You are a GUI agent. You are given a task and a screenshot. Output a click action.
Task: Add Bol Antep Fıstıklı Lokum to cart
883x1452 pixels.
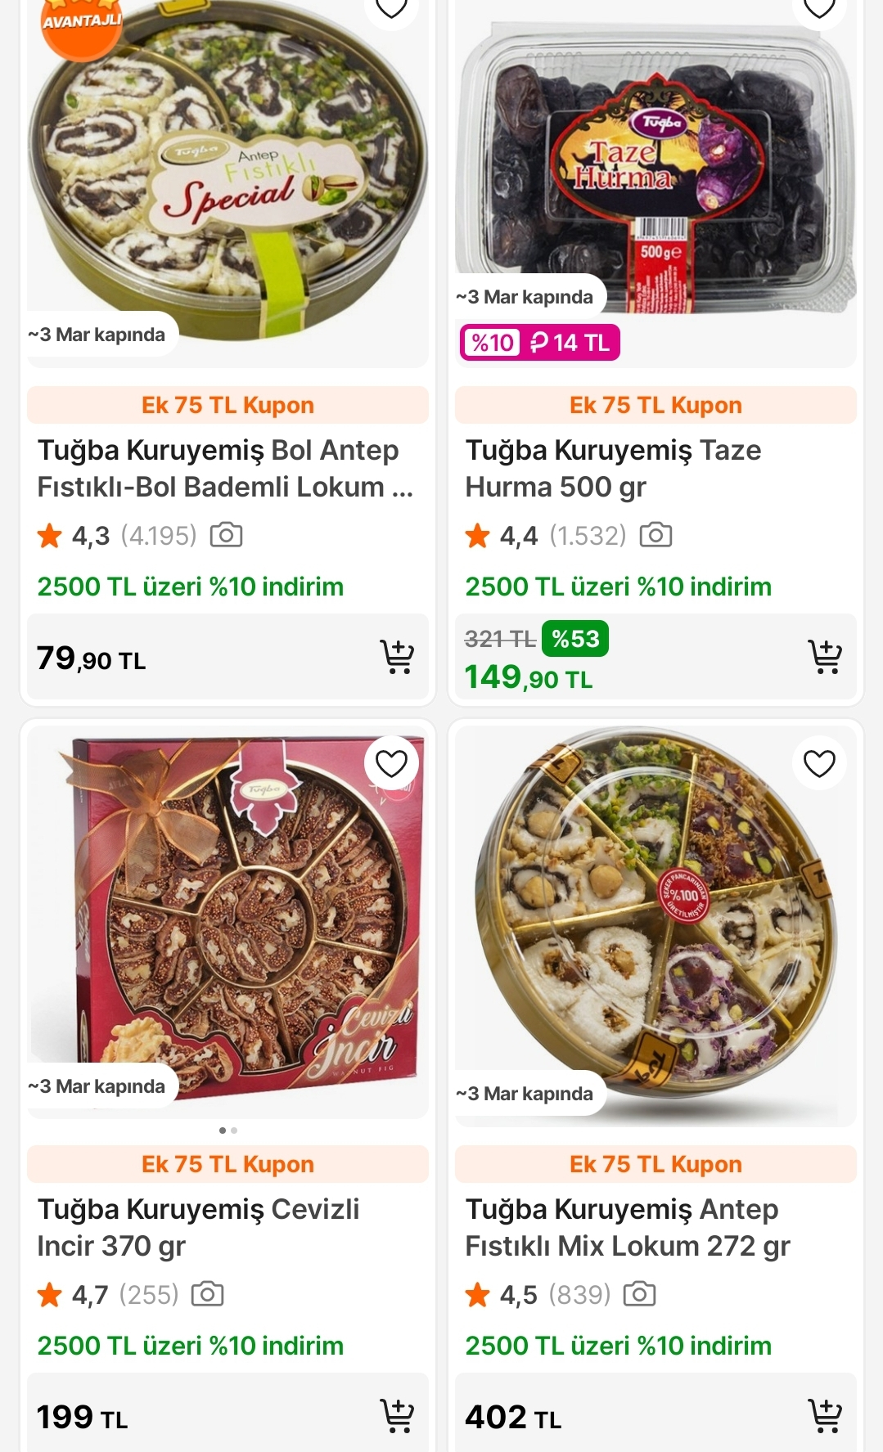coord(397,657)
